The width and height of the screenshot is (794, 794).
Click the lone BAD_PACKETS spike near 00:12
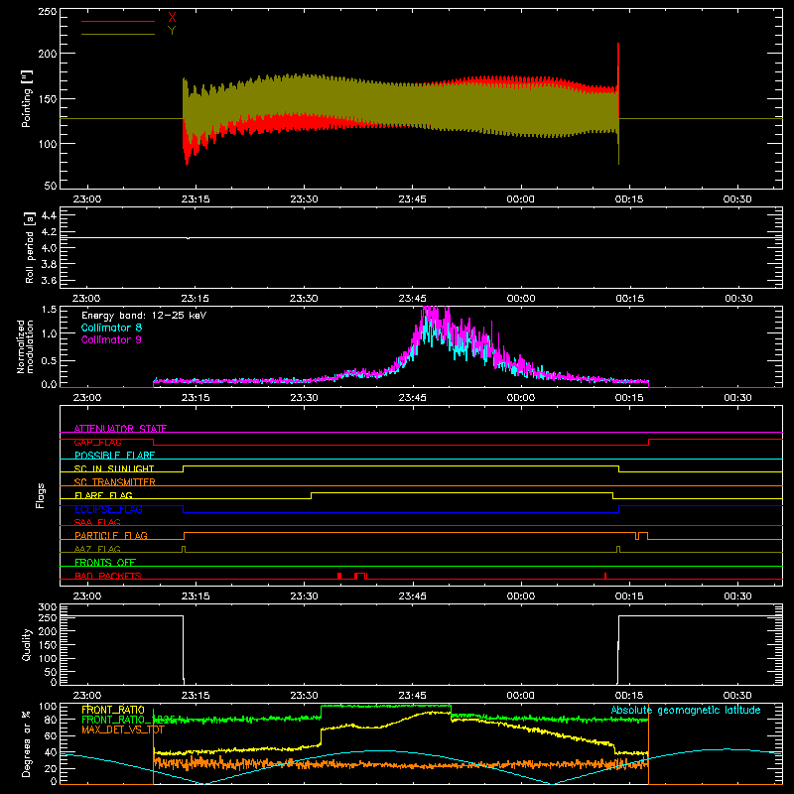coord(605,576)
